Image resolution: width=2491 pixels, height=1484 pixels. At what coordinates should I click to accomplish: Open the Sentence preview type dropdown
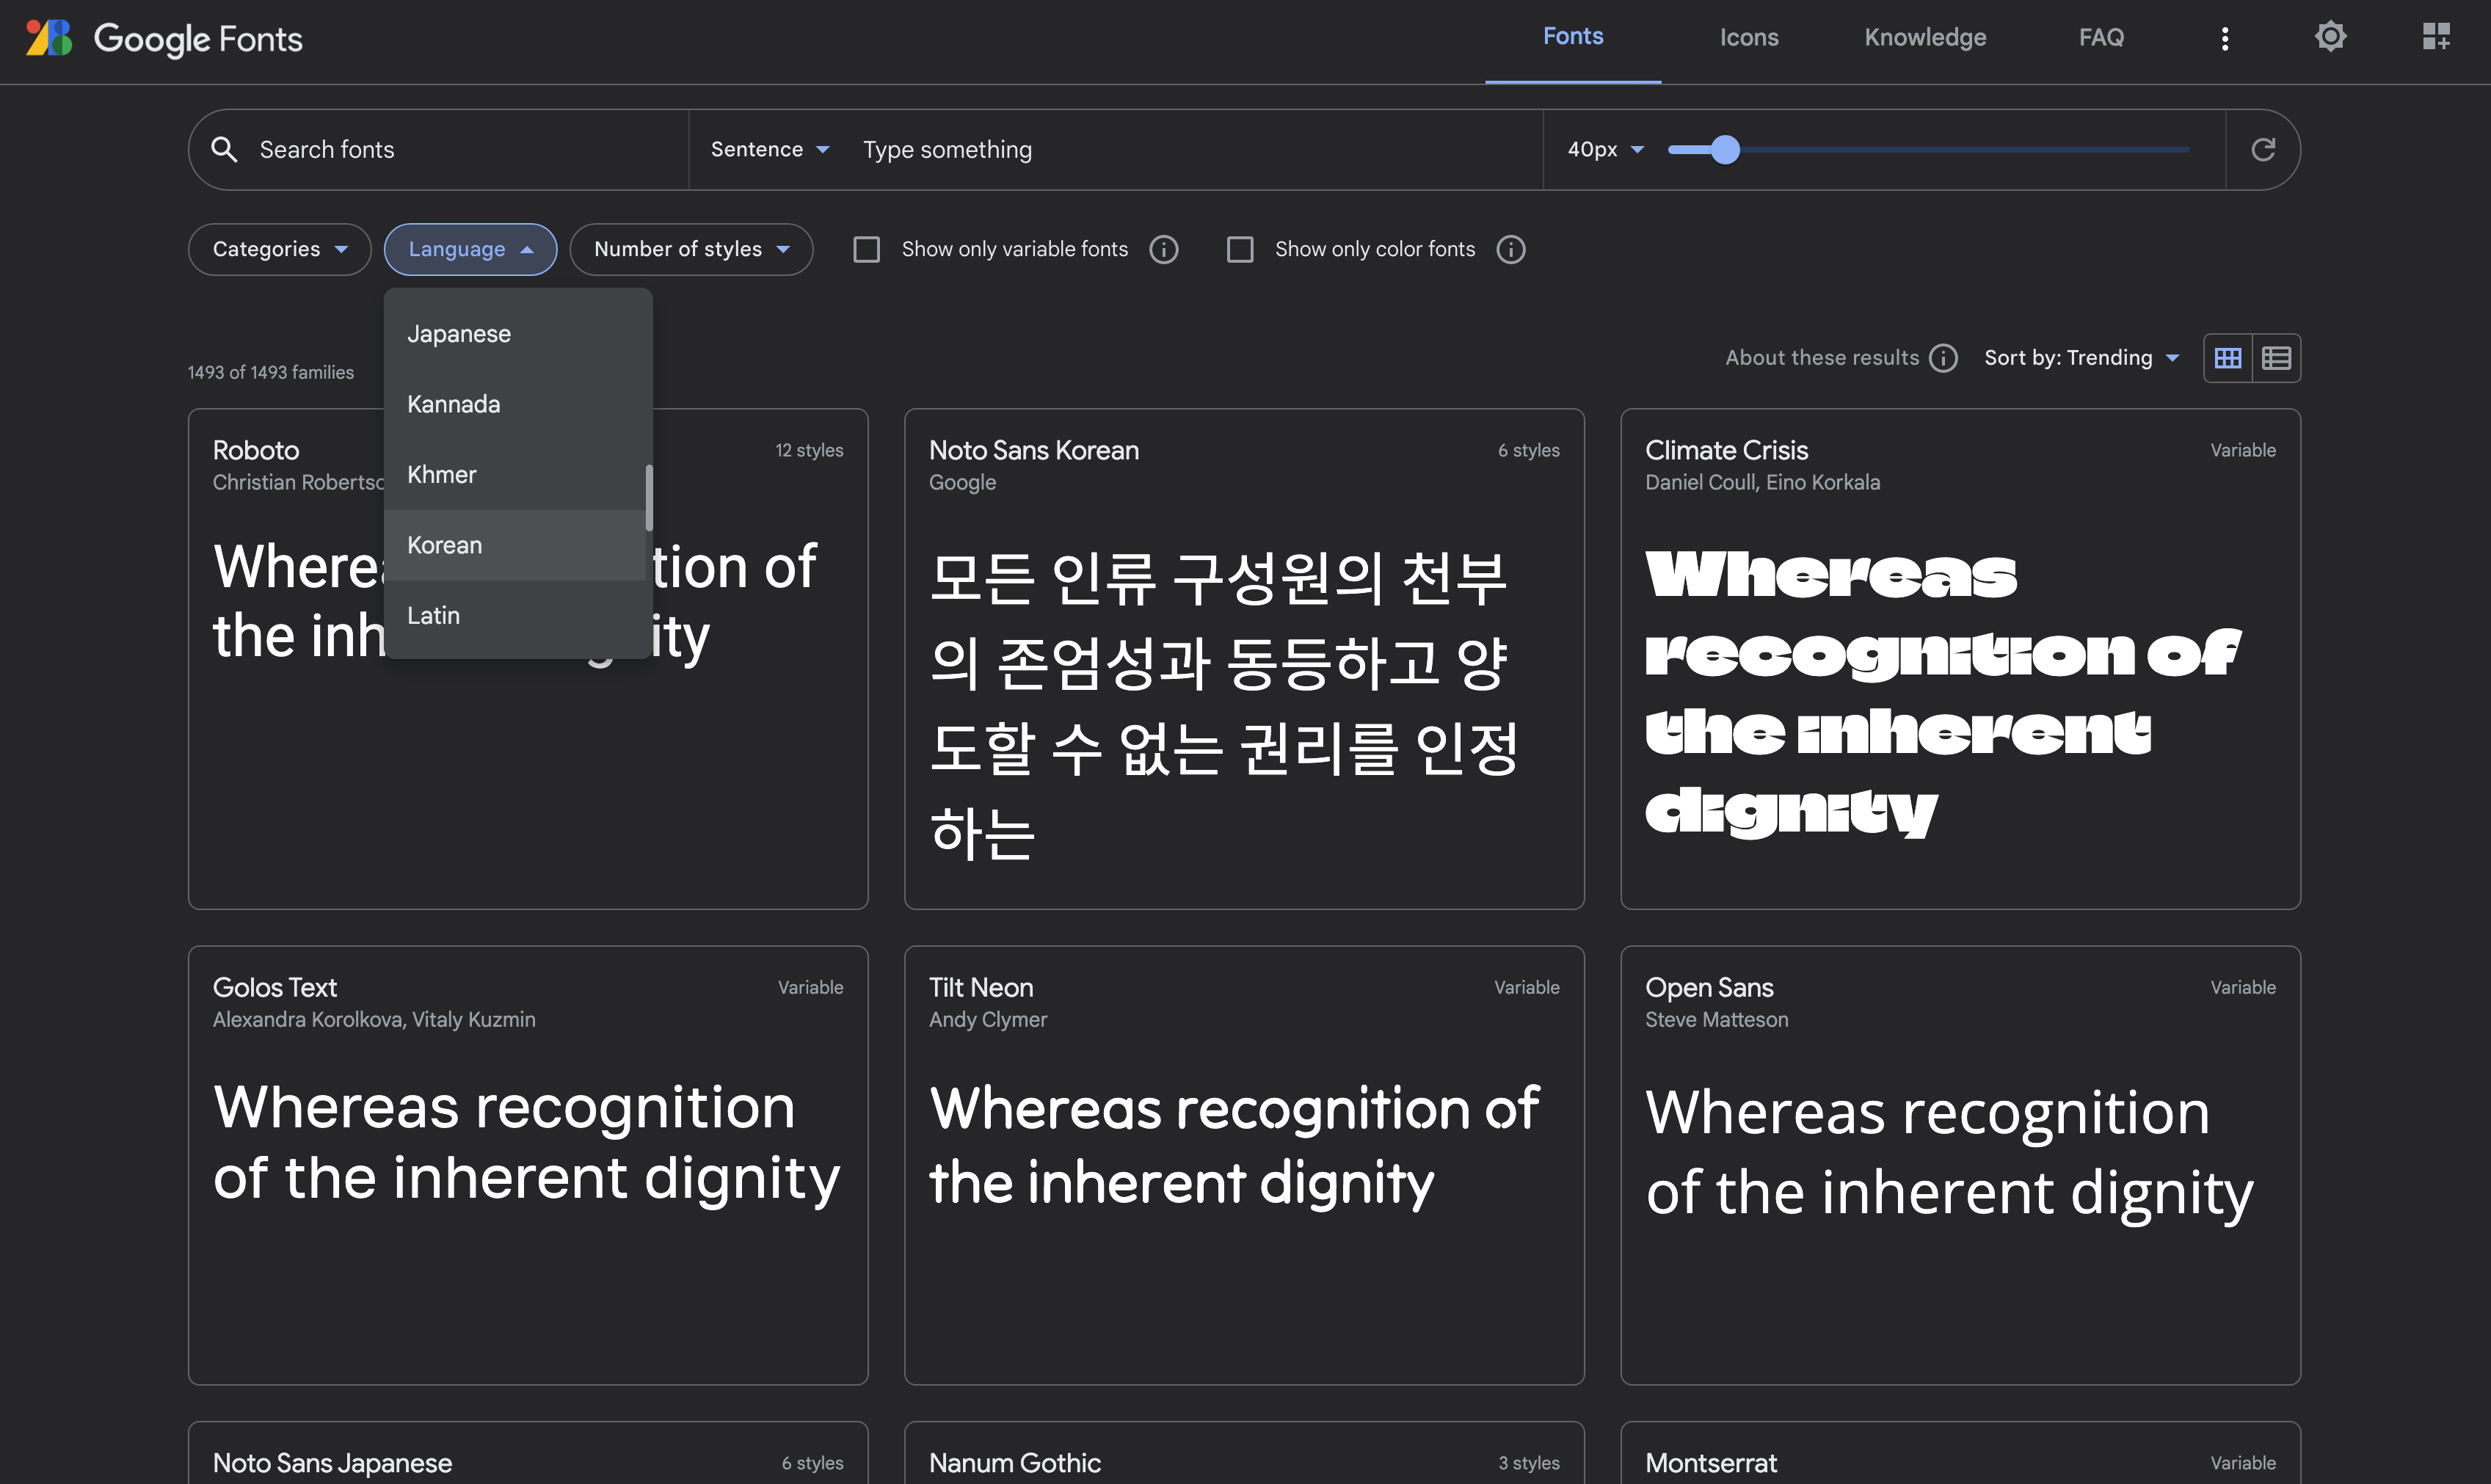[769, 149]
